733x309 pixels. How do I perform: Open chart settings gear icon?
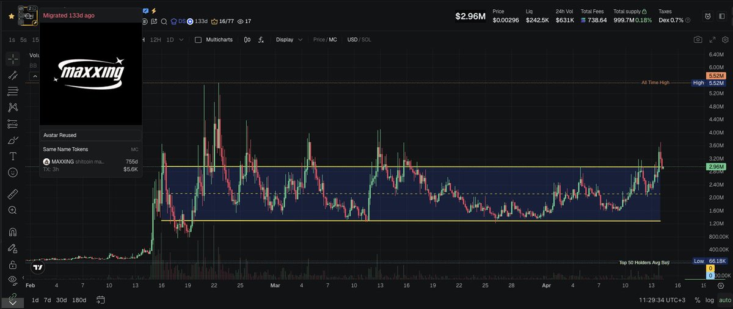coord(724,40)
